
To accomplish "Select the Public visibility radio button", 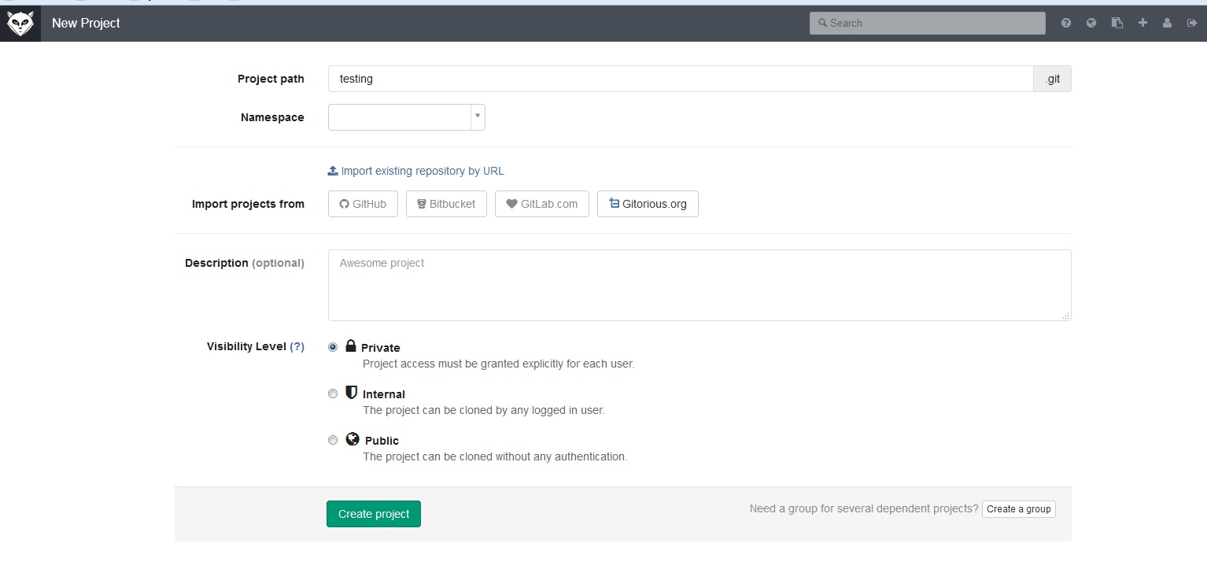I will pyautogui.click(x=333, y=440).
